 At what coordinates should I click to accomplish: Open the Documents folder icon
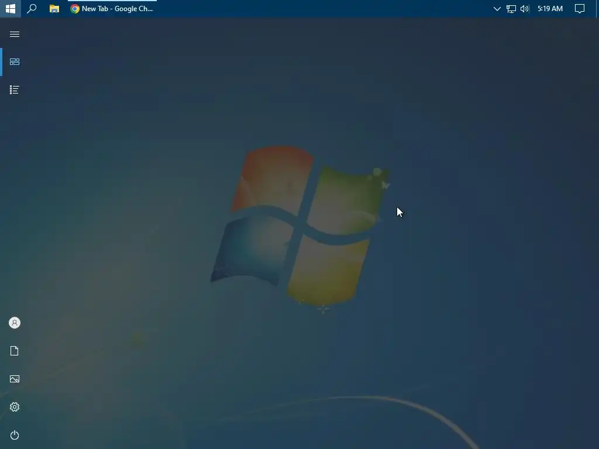point(15,351)
